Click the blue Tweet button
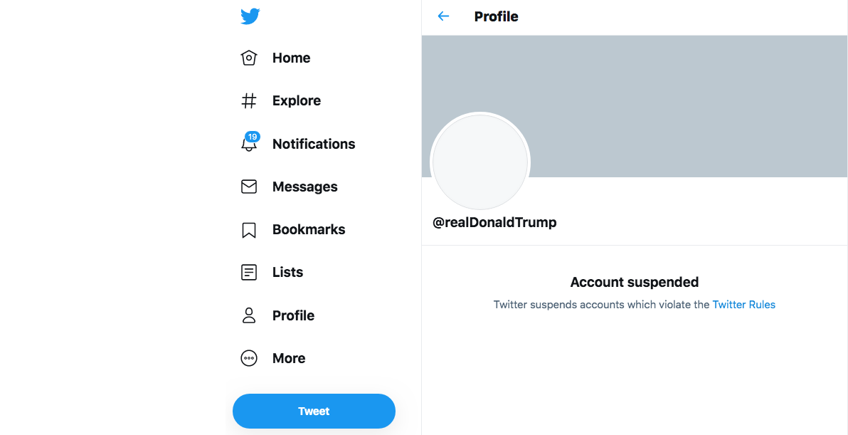Screen dimensions: 848x435 tap(314, 412)
